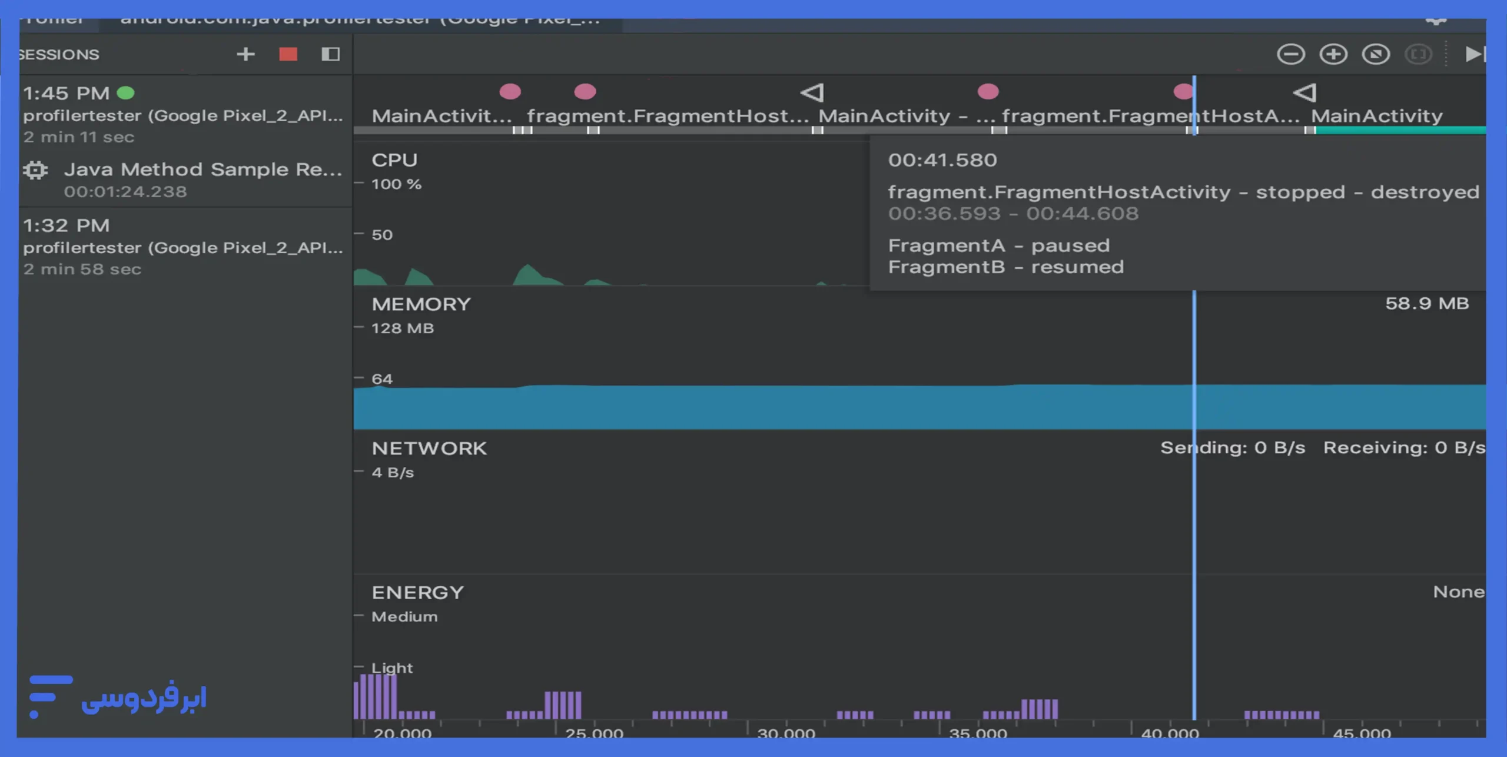The height and width of the screenshot is (757, 1507).
Task: Reset timeline zoom to default
Action: [x=1376, y=54]
